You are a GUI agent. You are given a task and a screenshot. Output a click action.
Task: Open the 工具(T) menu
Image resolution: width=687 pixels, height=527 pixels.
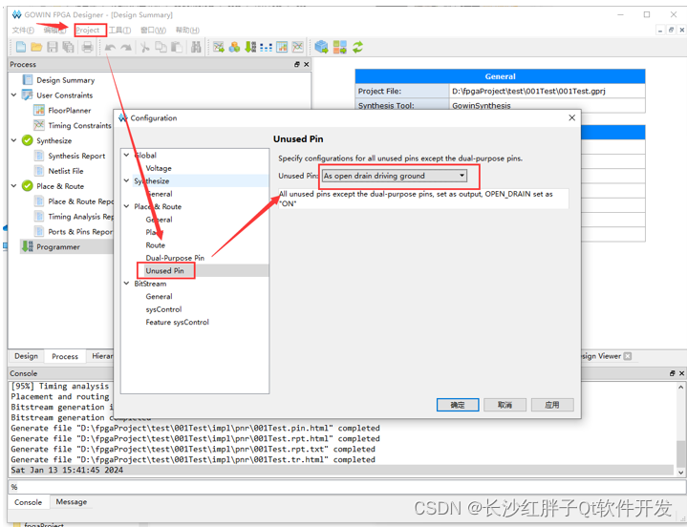[119, 30]
